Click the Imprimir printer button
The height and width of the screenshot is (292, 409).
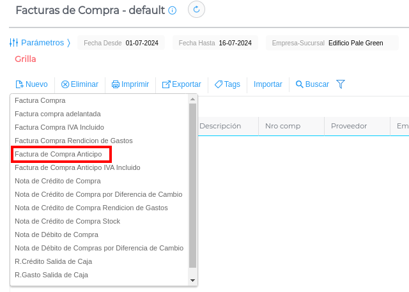(130, 84)
